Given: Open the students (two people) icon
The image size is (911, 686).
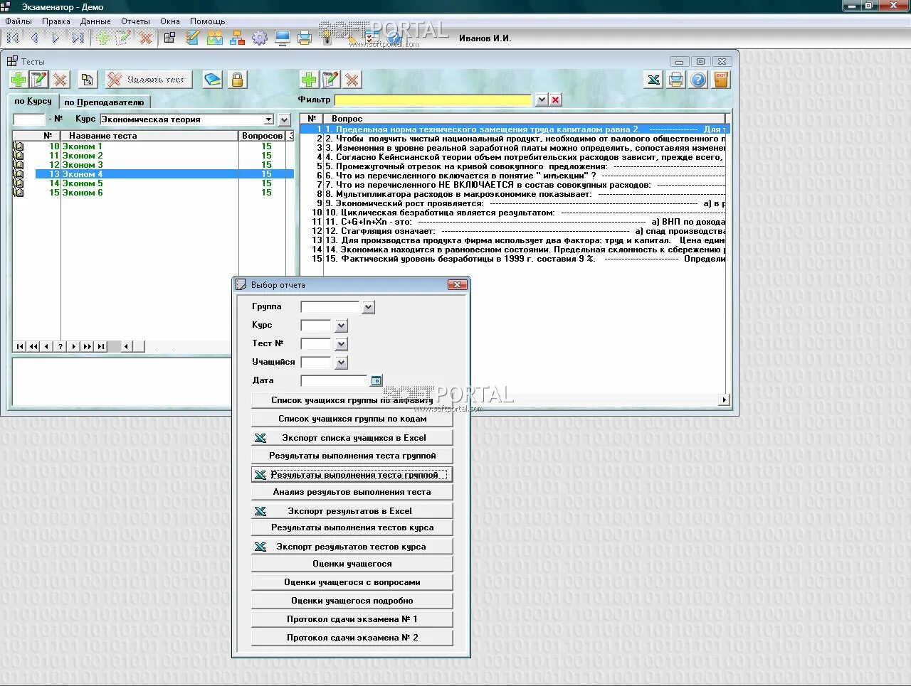Looking at the screenshot, I should point(214,38).
